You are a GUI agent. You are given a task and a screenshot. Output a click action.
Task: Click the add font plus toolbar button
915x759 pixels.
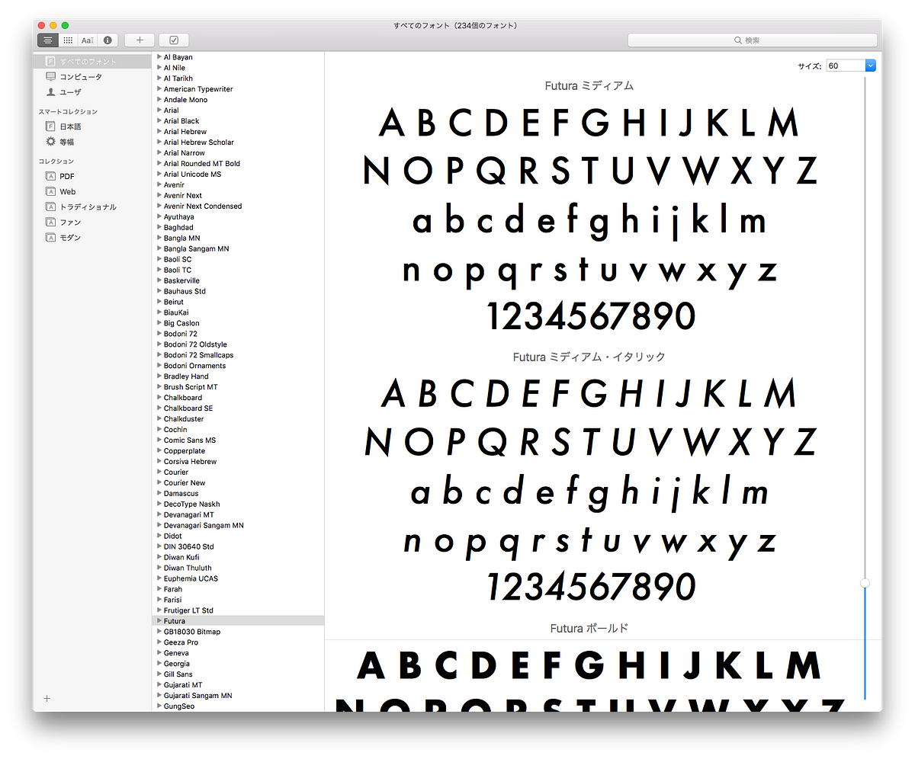[x=140, y=40]
